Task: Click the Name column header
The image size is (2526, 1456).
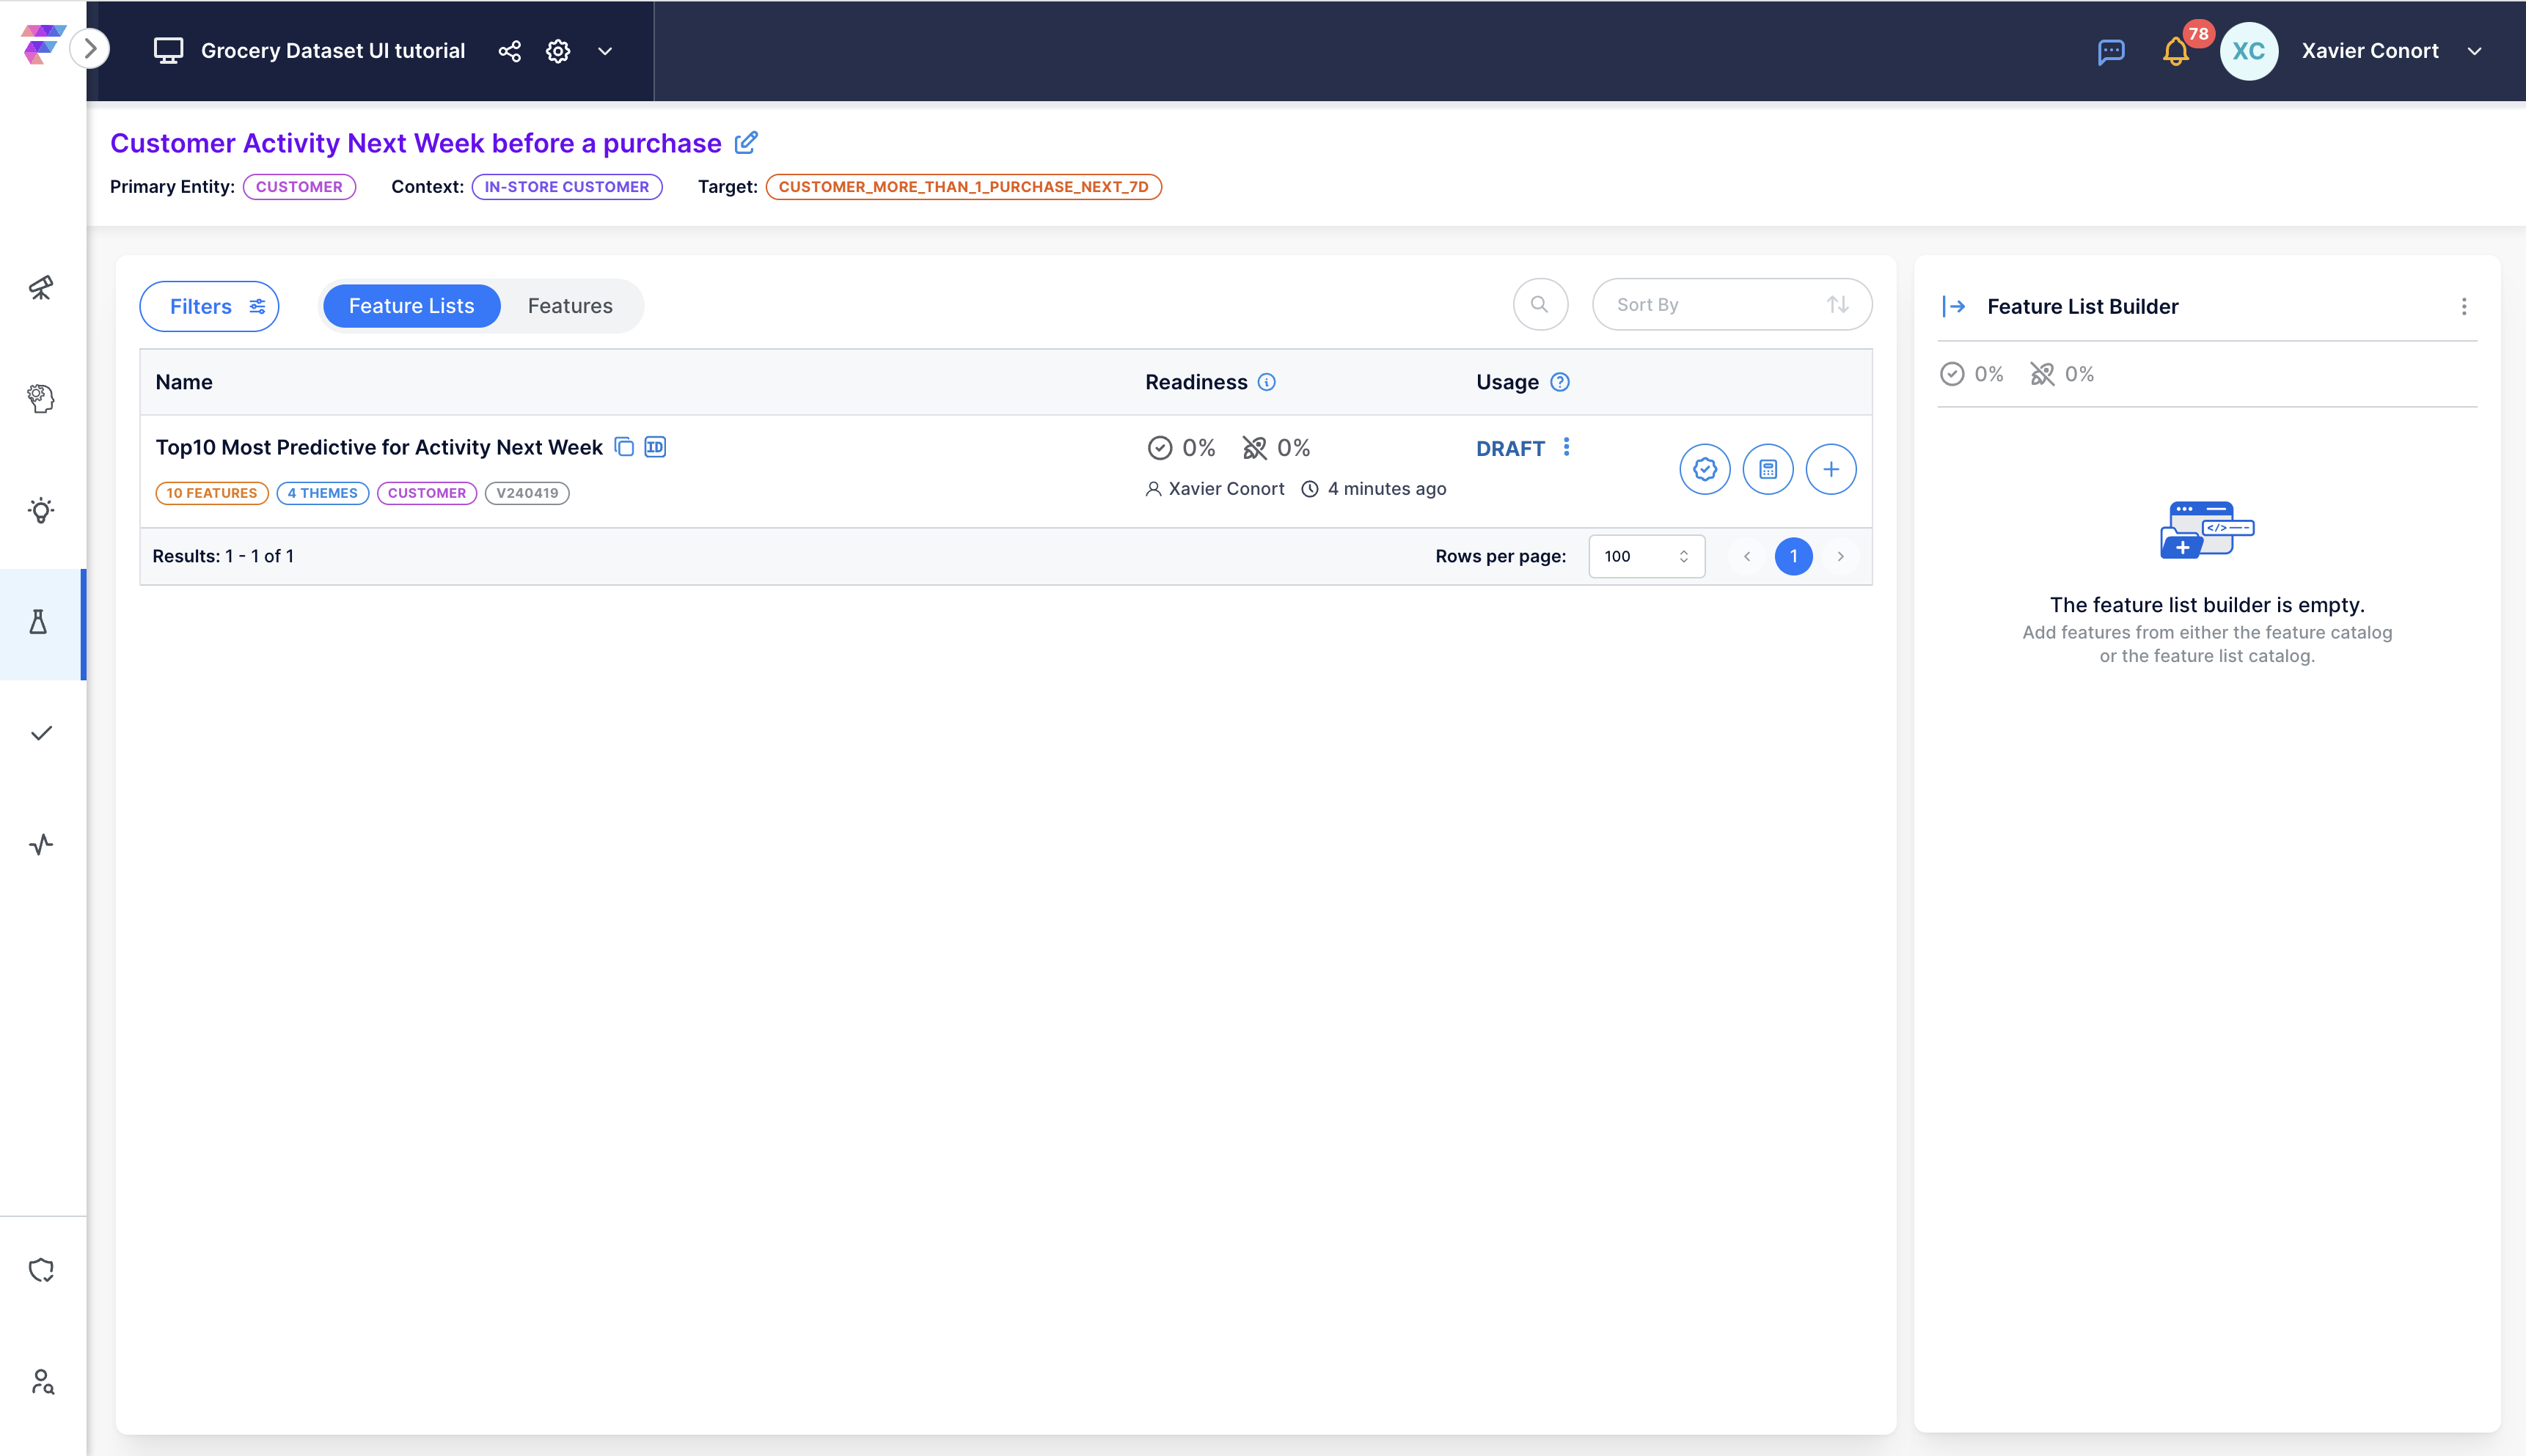Action: [x=184, y=382]
